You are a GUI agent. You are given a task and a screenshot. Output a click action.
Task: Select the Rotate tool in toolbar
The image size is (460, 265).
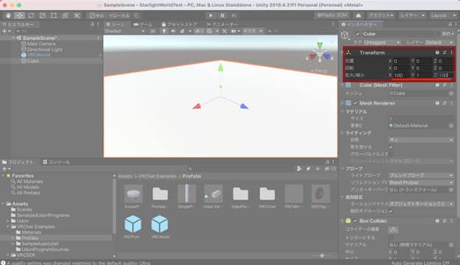tap(31, 15)
